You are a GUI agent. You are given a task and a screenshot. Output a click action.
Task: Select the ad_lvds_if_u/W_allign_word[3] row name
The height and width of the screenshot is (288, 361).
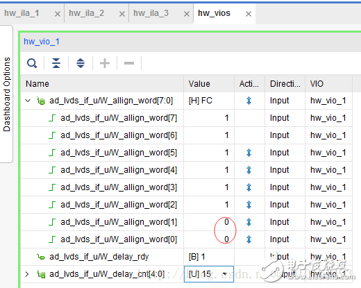(x=119, y=187)
